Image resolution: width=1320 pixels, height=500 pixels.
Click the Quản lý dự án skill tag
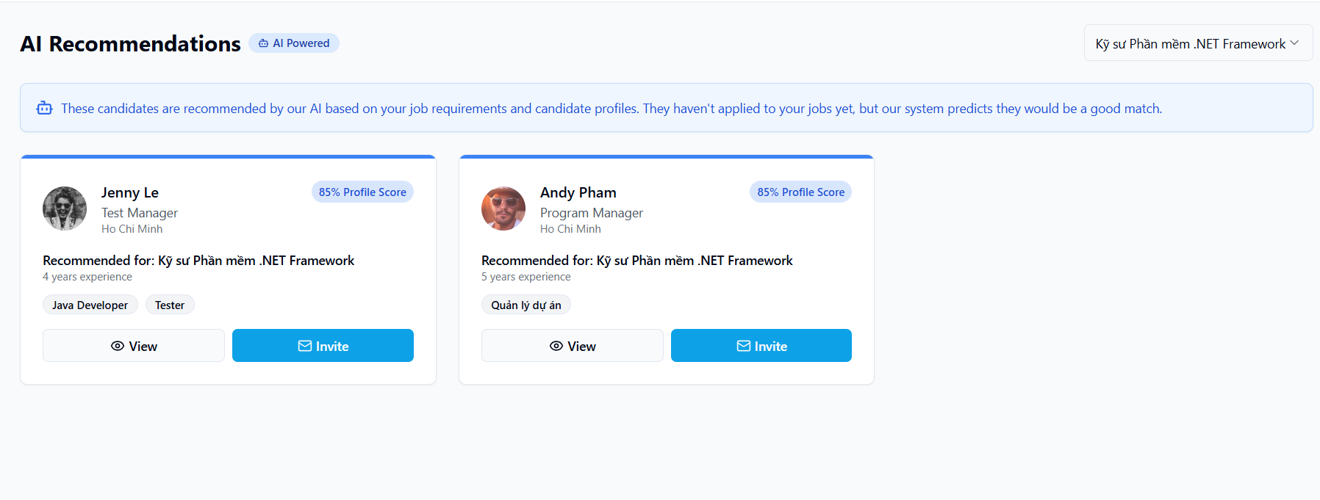[x=526, y=305]
